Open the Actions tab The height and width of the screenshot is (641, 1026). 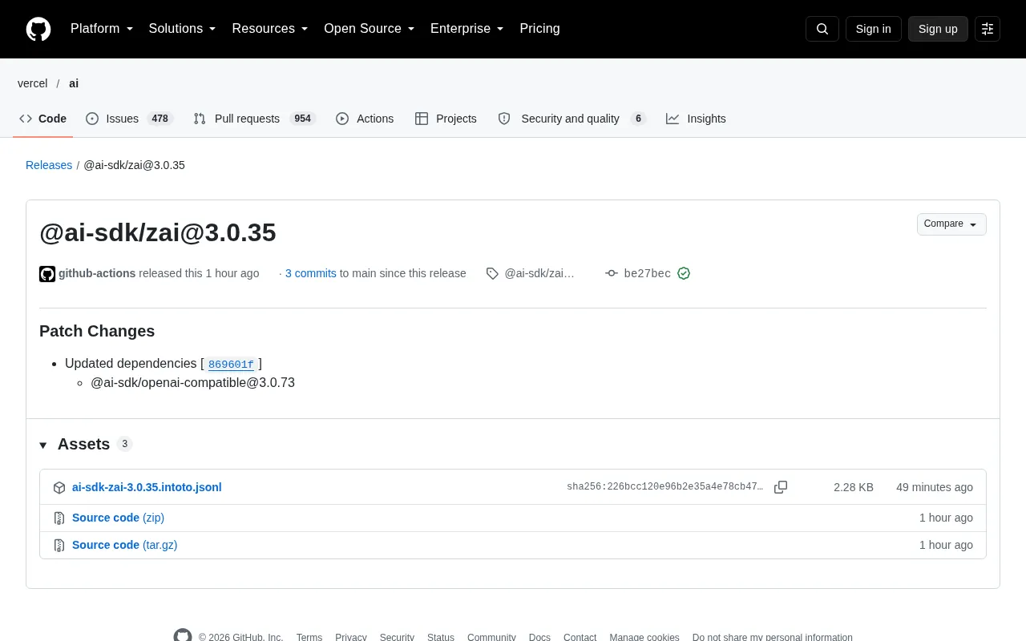[x=365, y=119]
